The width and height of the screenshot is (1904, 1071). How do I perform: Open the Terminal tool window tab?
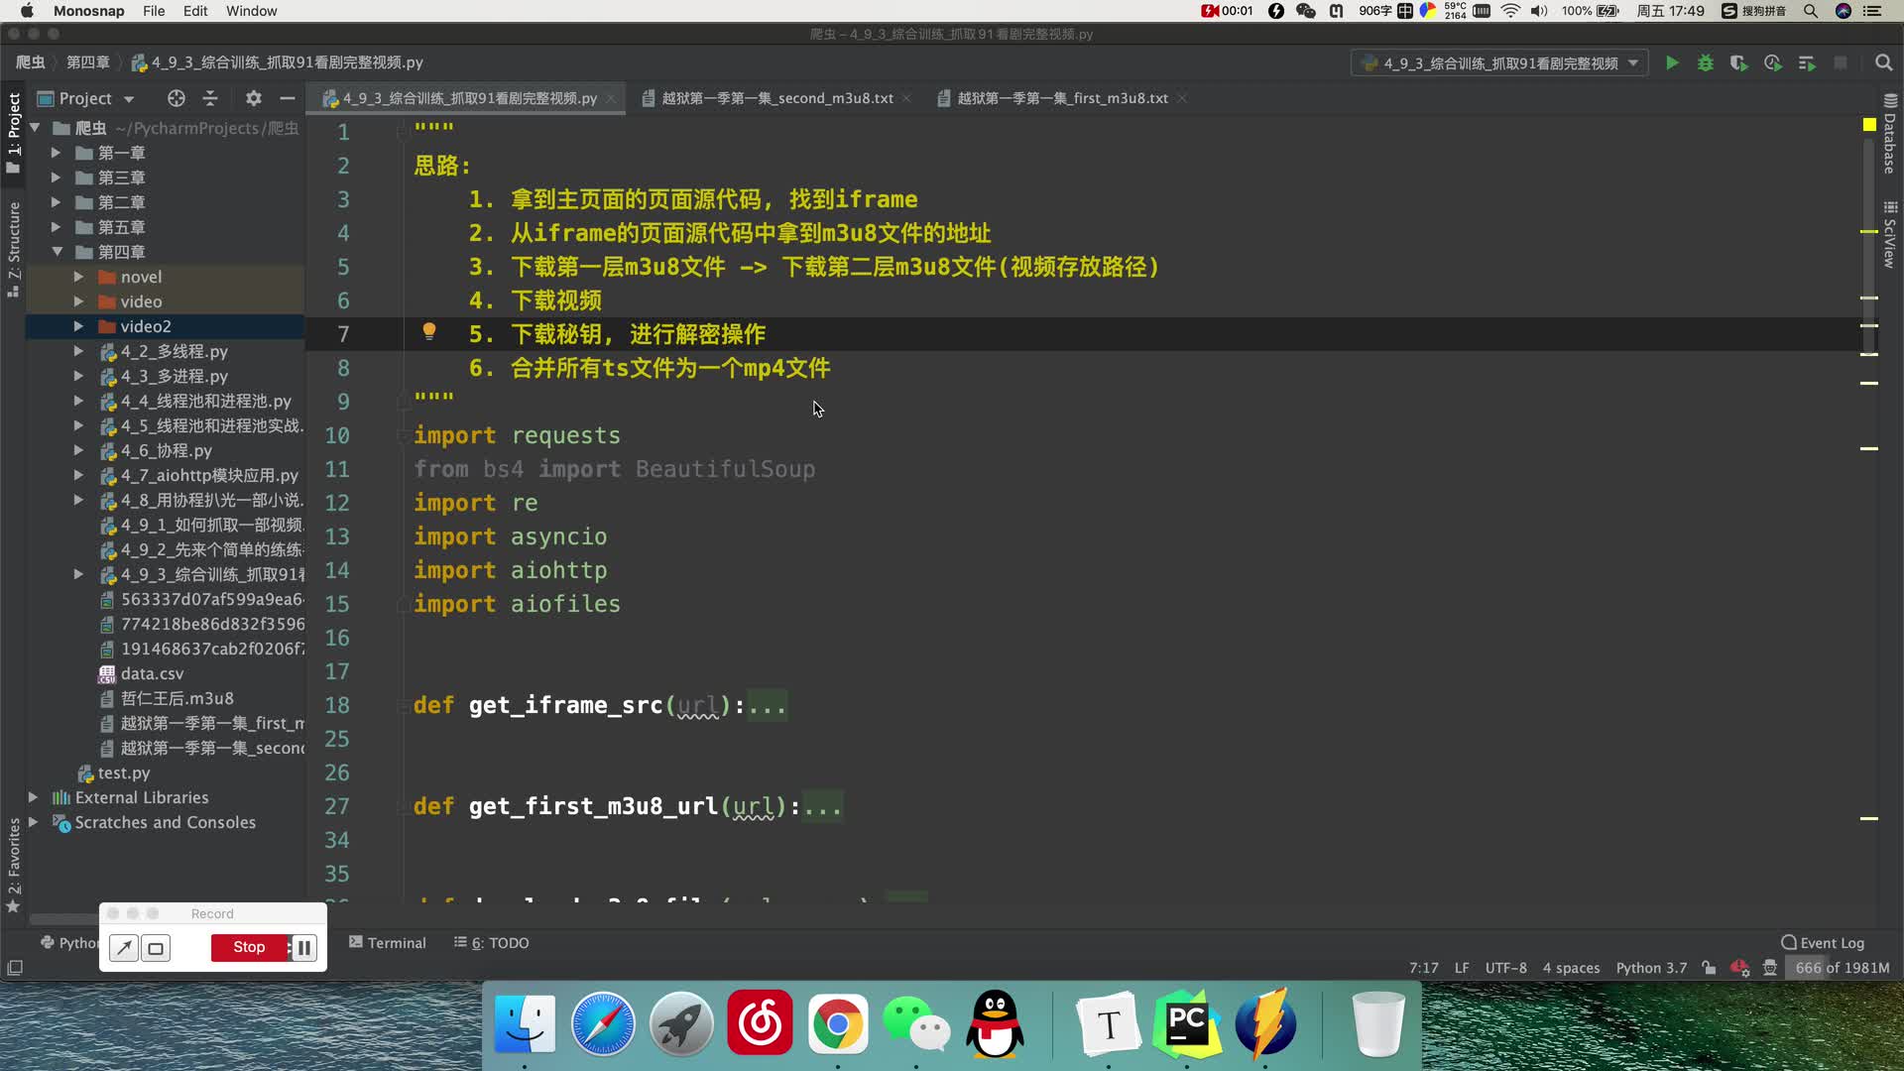(387, 943)
